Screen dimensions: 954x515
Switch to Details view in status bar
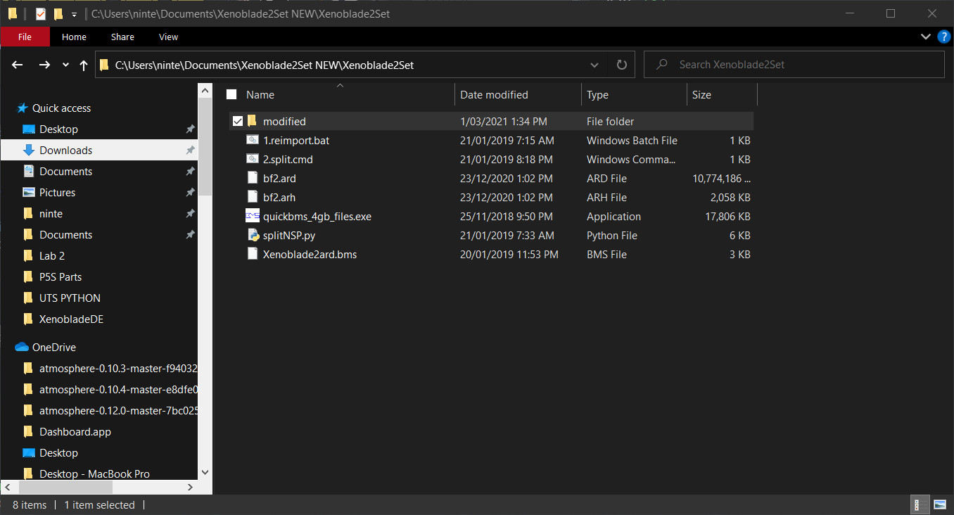click(918, 504)
